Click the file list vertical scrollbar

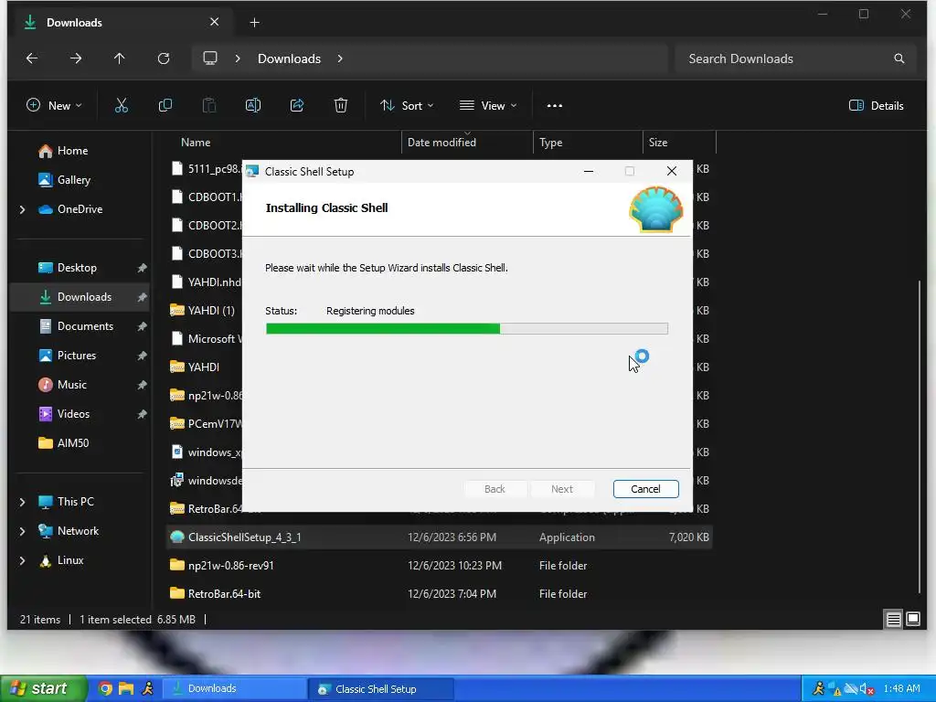[x=920, y=436]
